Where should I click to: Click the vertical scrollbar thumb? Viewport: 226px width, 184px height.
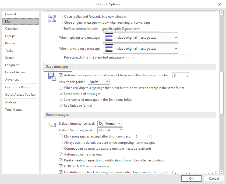coord(221,93)
